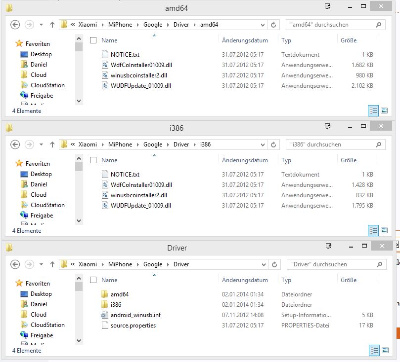This screenshot has height=362, width=400.
Task: Open recent locations dropdown in amd64 window
Action: coord(41,25)
